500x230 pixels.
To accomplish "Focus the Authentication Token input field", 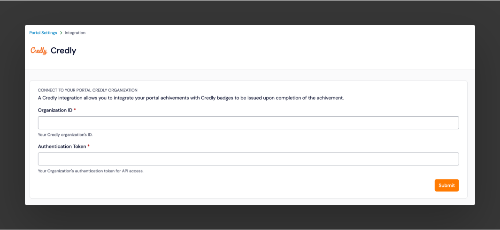I will click(x=248, y=159).
